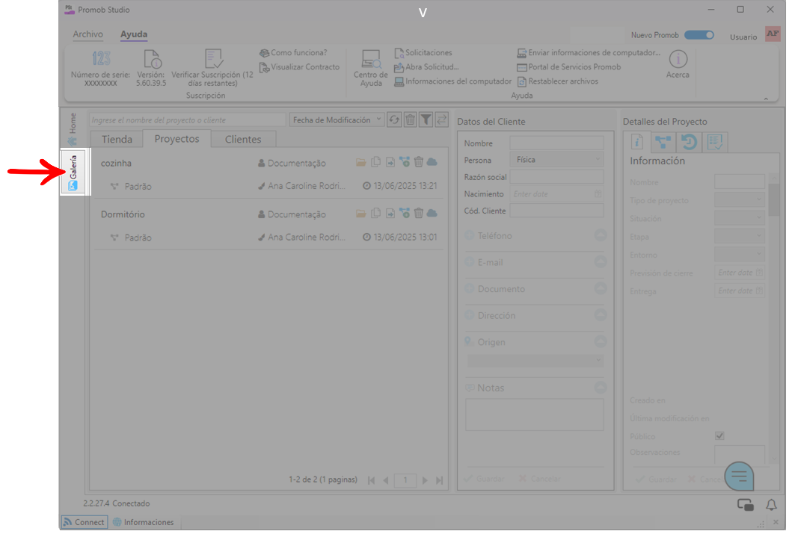
Task: Switch to the Clientes tab
Action: tap(243, 139)
